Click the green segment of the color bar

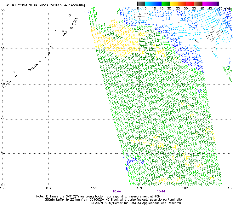click(x=166, y=4)
